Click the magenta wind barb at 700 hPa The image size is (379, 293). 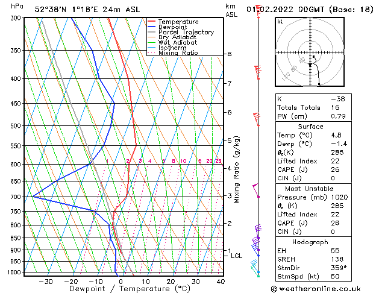(x=256, y=191)
